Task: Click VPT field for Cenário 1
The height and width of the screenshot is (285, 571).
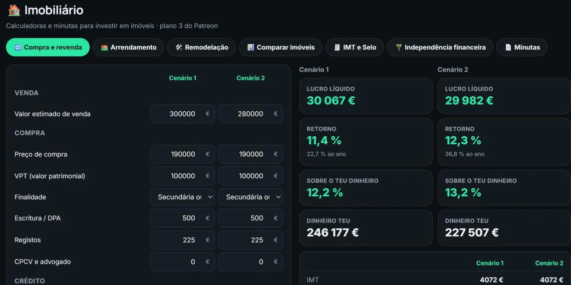Action: tap(182, 176)
